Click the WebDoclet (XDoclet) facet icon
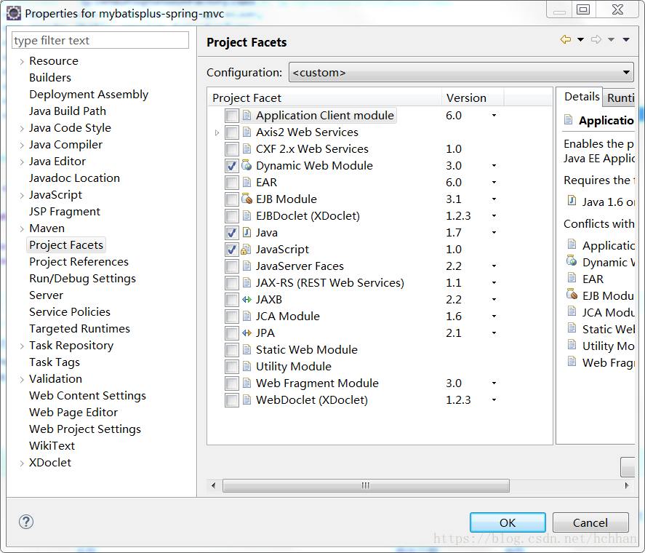 [x=247, y=399]
